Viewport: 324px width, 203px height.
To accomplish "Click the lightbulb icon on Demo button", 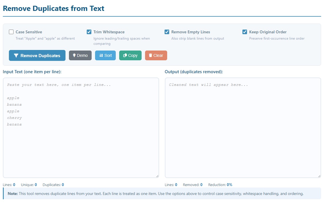I will pyautogui.click(x=74, y=55).
